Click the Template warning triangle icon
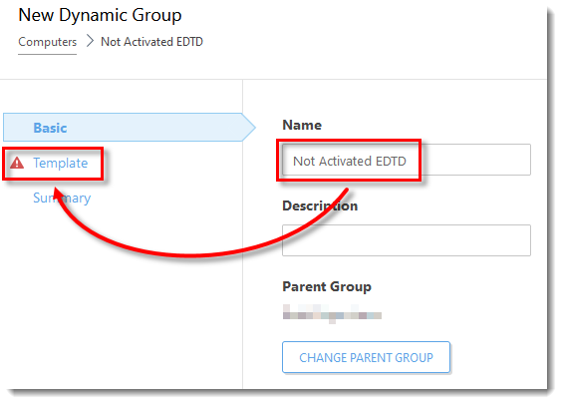Image resolution: width=562 pixels, height=404 pixels. (17, 163)
